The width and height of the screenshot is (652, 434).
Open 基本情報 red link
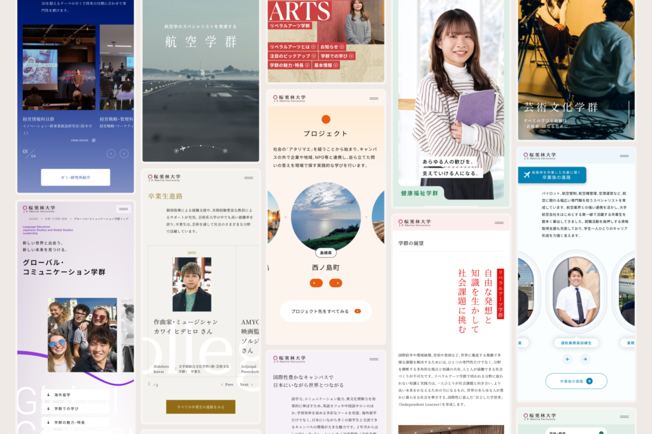327,65
